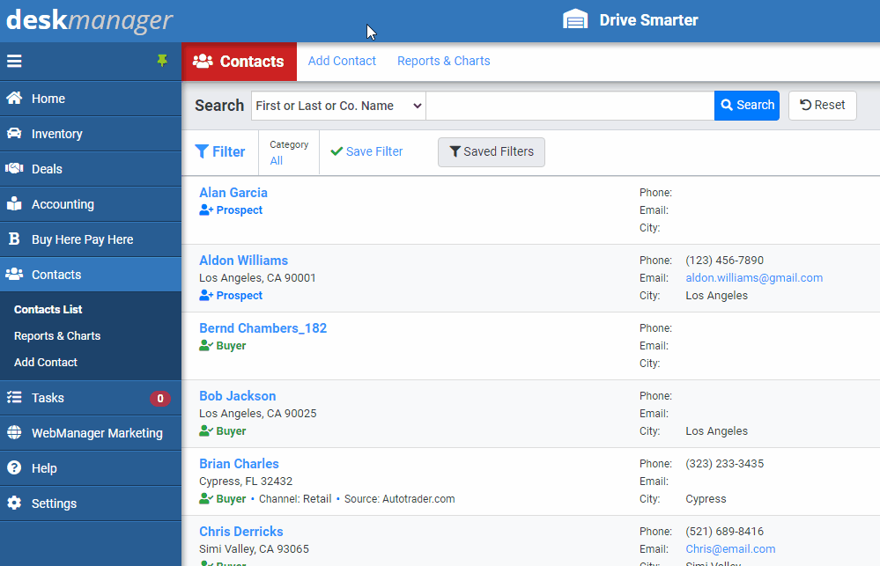This screenshot has height=566, width=880.
Task: Open Deals handshake icon
Action: [14, 168]
